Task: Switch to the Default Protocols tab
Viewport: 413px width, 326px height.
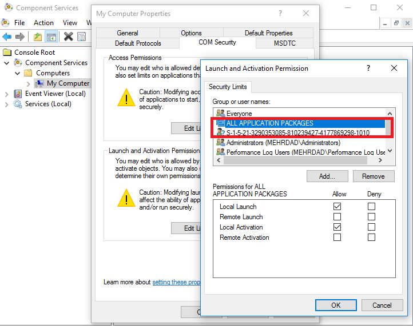Action: (x=138, y=43)
